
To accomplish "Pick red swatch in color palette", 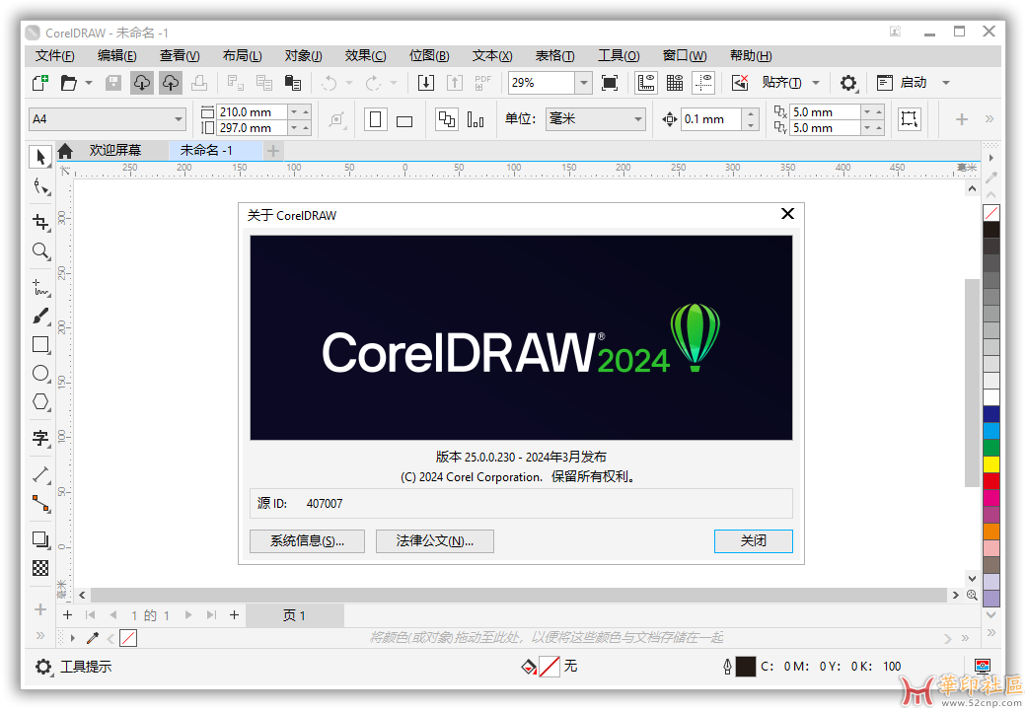I will point(991,481).
